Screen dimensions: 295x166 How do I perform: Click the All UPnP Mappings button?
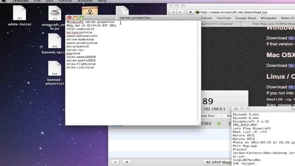(218, 162)
